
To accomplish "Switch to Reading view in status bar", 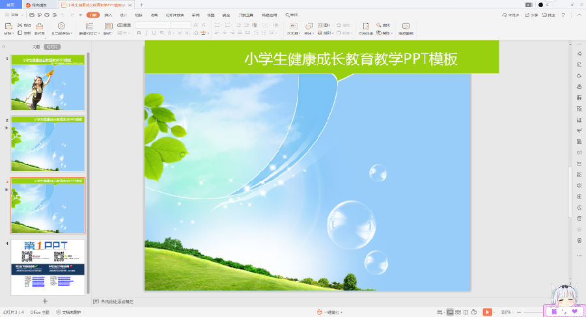I will point(466,312).
